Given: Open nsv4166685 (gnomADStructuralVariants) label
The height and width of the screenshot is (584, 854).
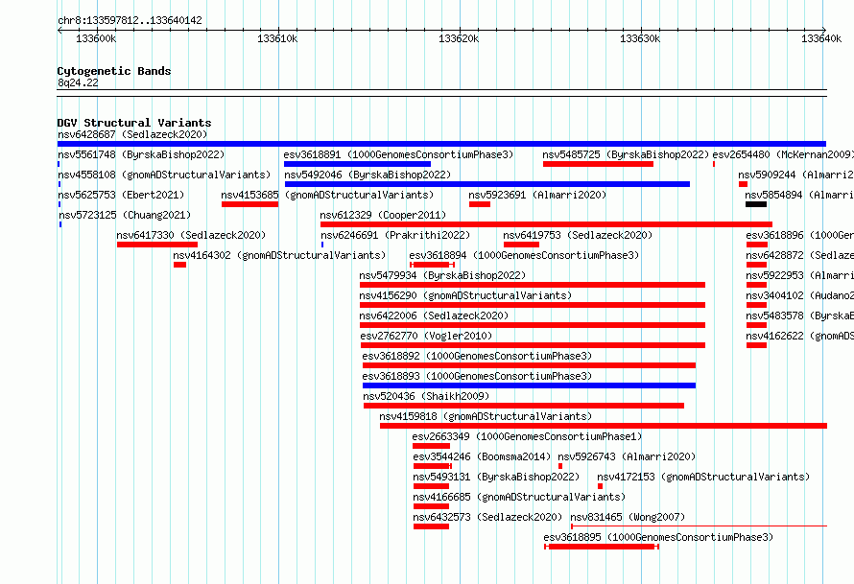Looking at the screenshot, I should click(x=519, y=497).
